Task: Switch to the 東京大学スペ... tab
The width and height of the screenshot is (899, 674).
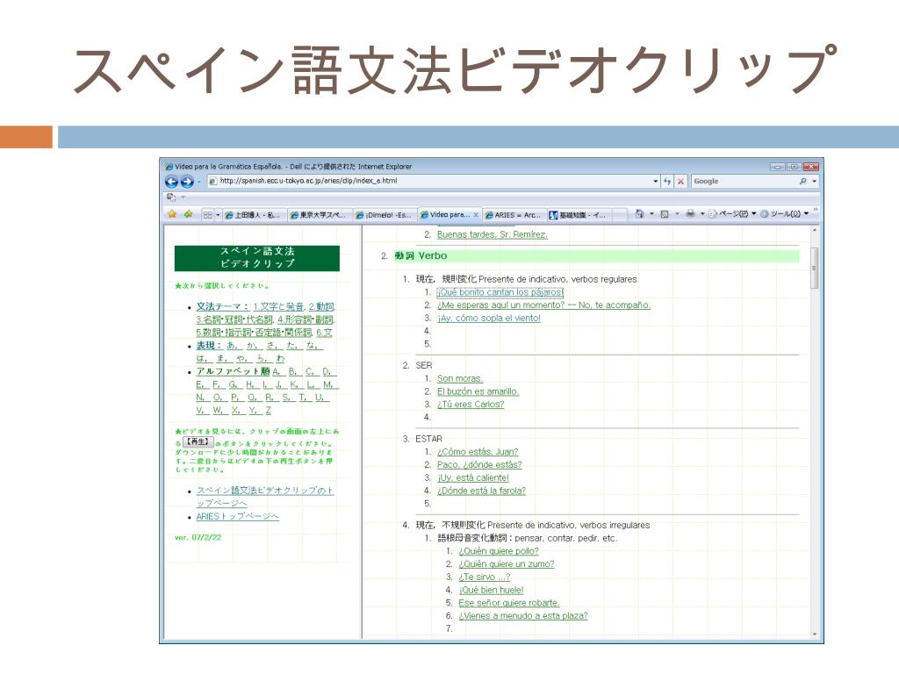Action: click(318, 215)
